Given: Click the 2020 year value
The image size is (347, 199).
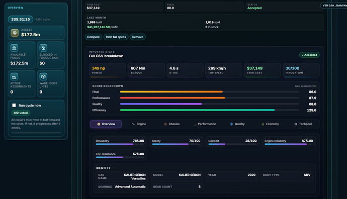Looking at the screenshot, I should point(251,175).
